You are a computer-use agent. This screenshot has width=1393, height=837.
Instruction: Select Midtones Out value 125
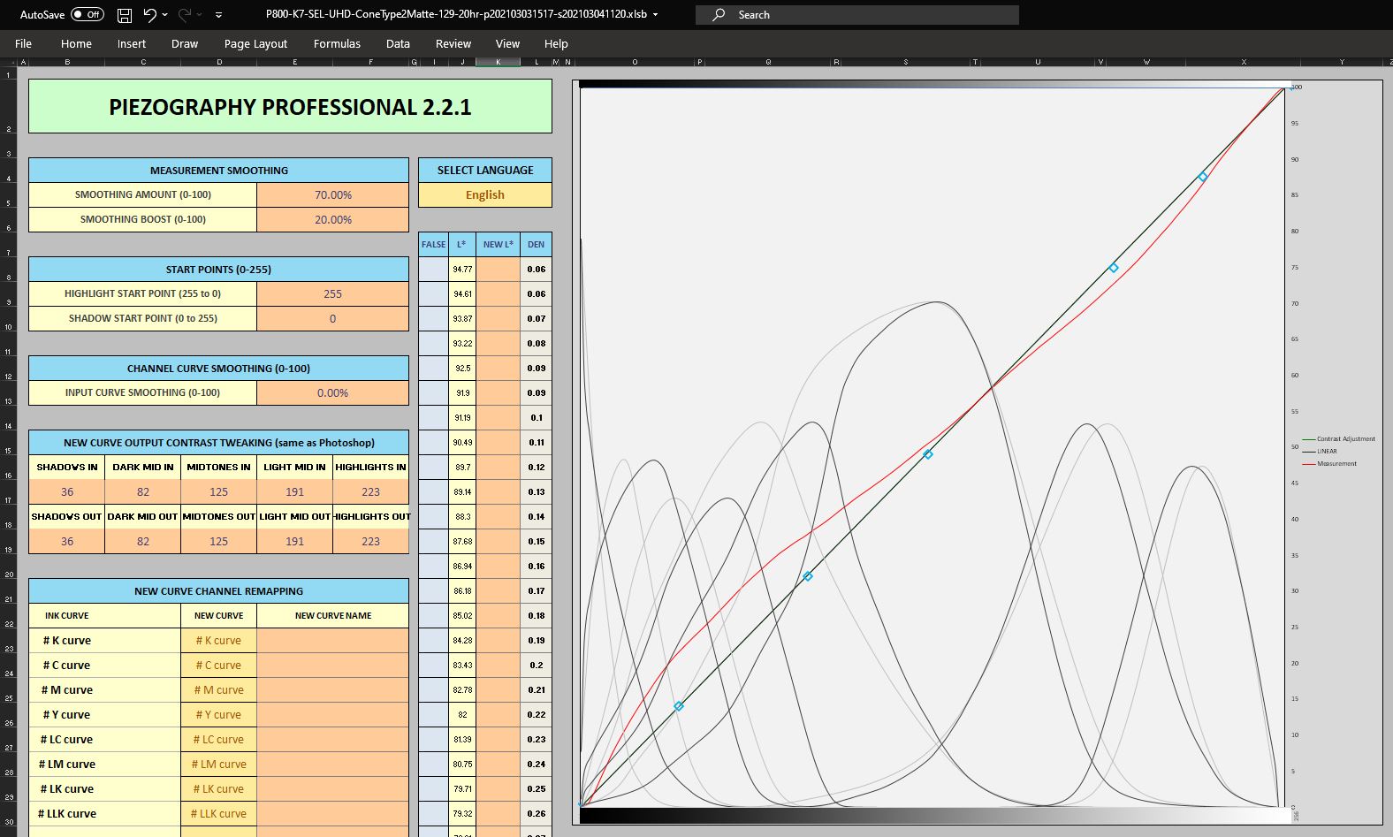(x=219, y=542)
